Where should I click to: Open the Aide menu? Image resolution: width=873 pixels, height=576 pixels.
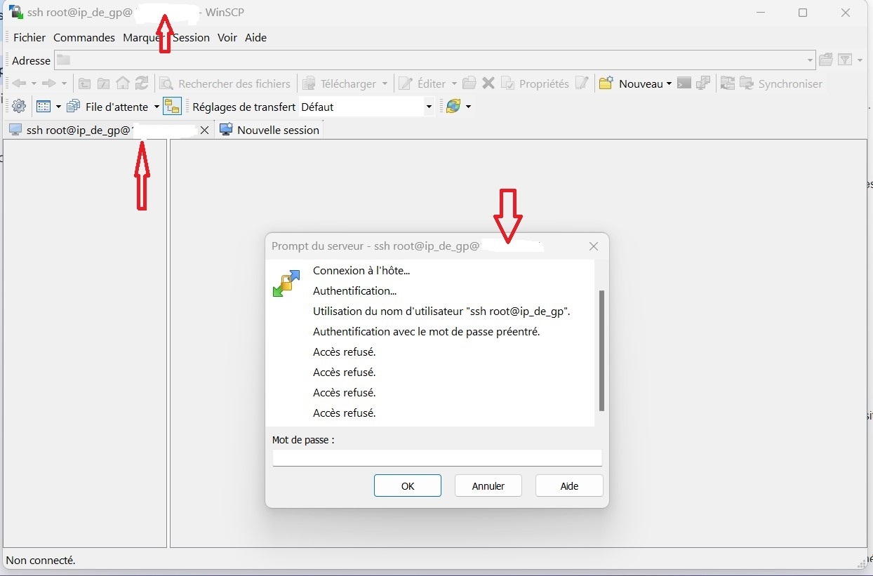(255, 38)
